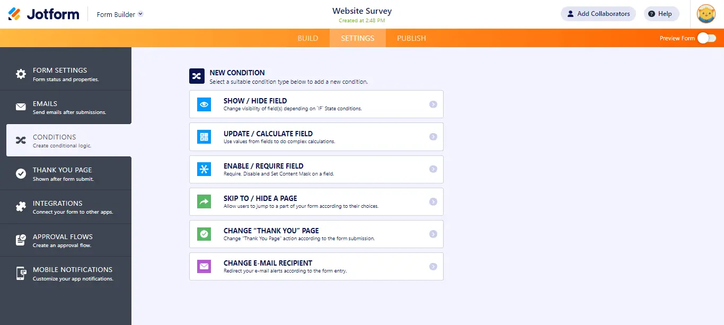Viewport: 724px width, 325px height.
Task: Click the Integrations puzzle piece icon
Action: point(21,207)
